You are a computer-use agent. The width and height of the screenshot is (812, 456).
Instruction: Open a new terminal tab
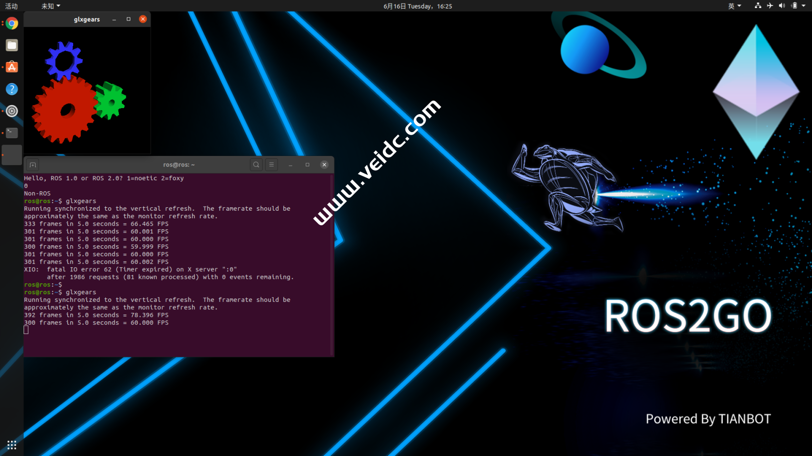coord(33,165)
